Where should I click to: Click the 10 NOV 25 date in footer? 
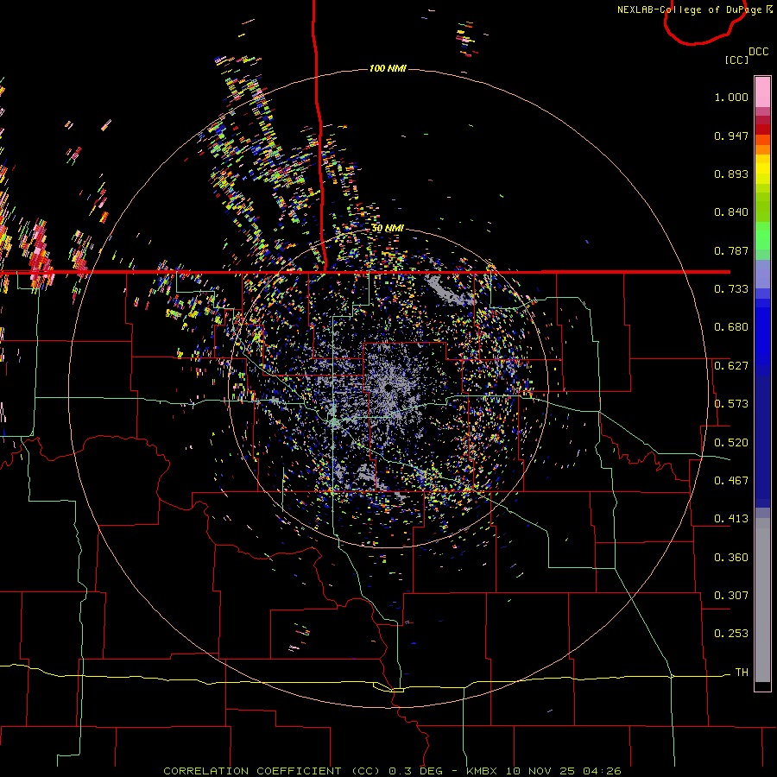point(540,771)
